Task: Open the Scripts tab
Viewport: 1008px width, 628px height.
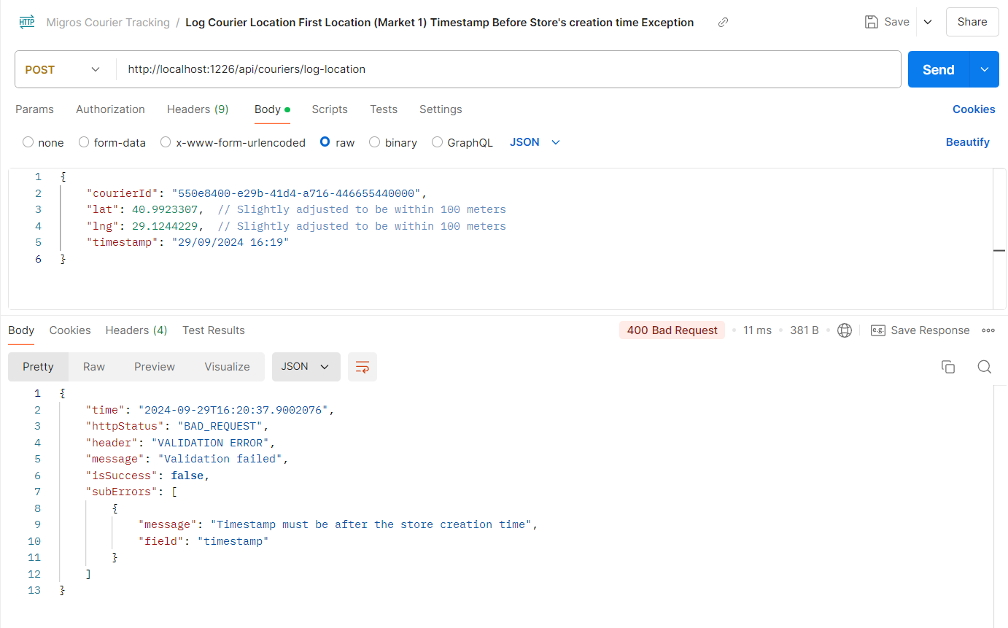Action: (330, 109)
